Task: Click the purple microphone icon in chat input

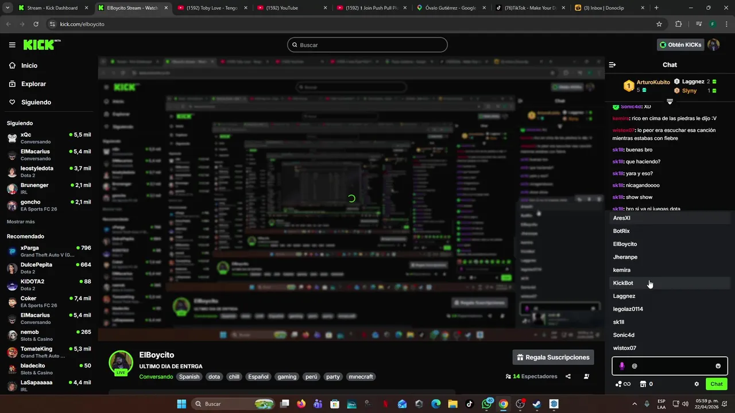Action: (622, 366)
